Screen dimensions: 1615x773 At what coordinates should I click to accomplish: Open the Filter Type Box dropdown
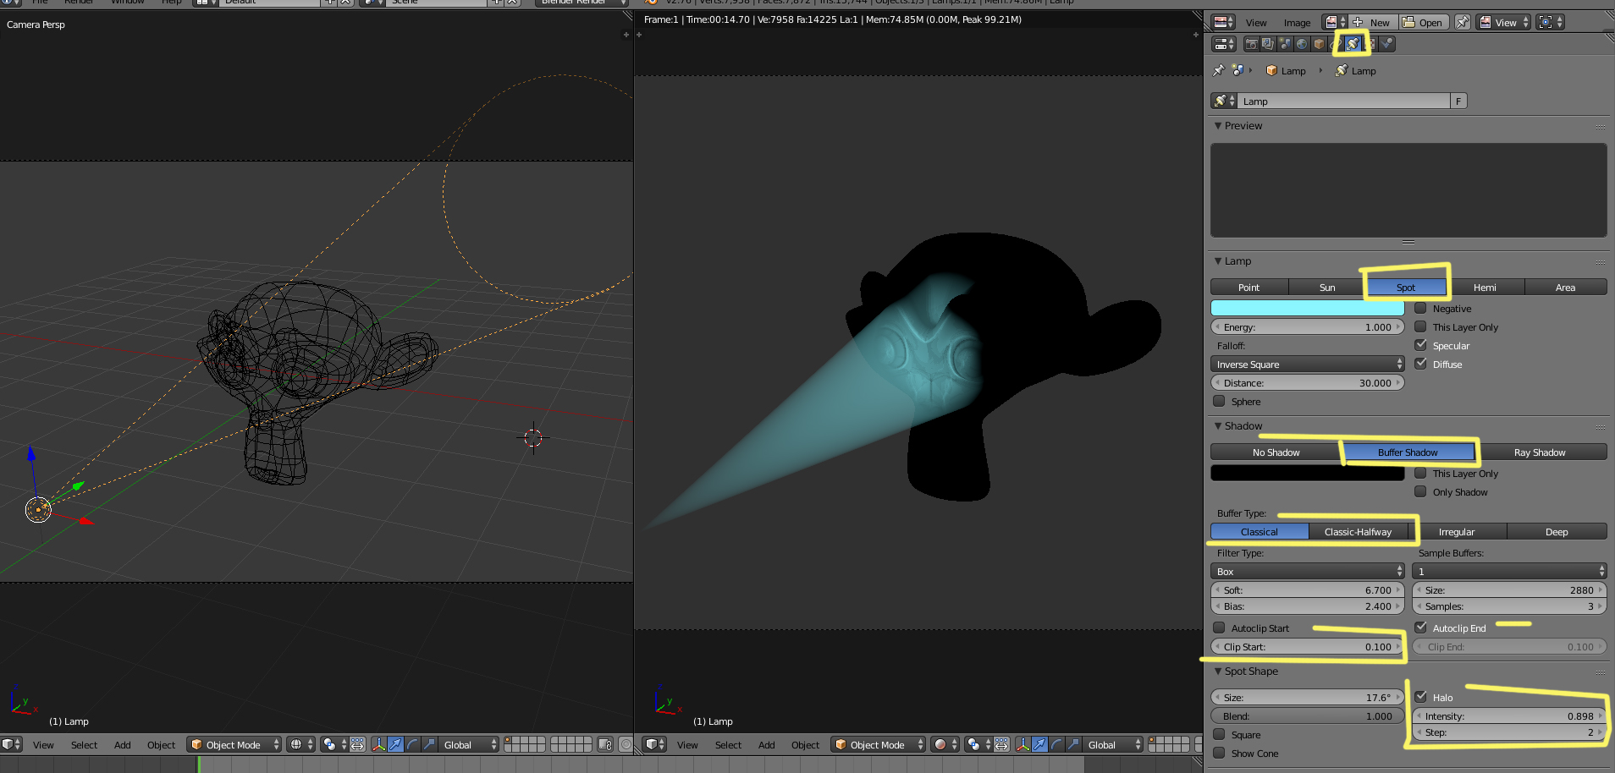tap(1307, 572)
